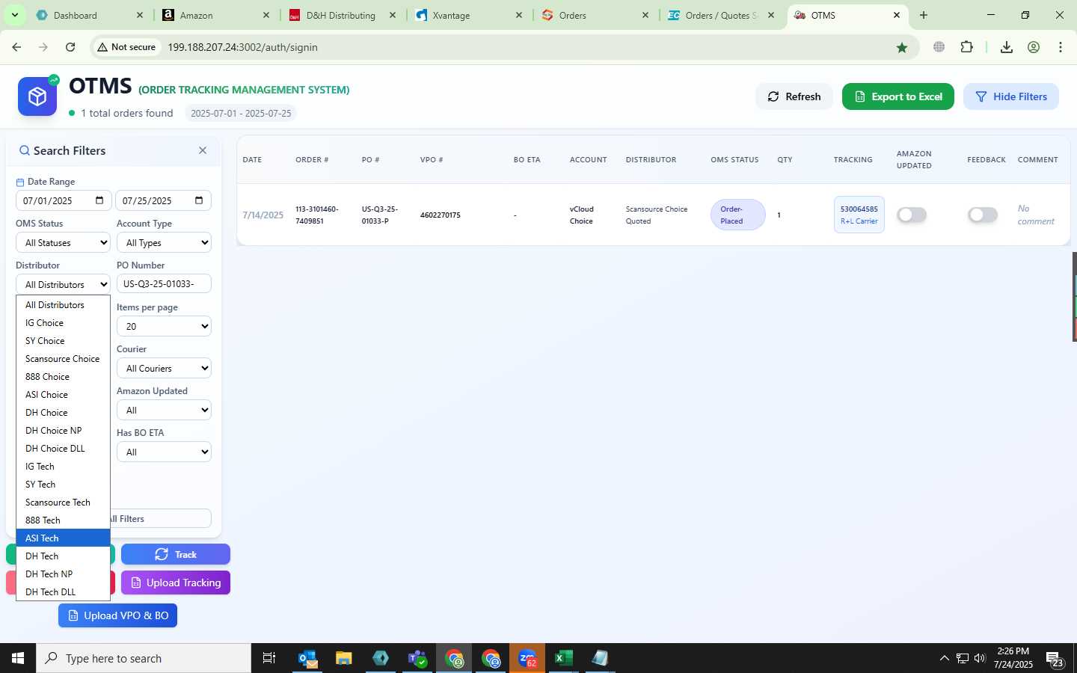The width and height of the screenshot is (1077, 673).
Task: Click the Order-Placed status badge
Action: tap(737, 215)
